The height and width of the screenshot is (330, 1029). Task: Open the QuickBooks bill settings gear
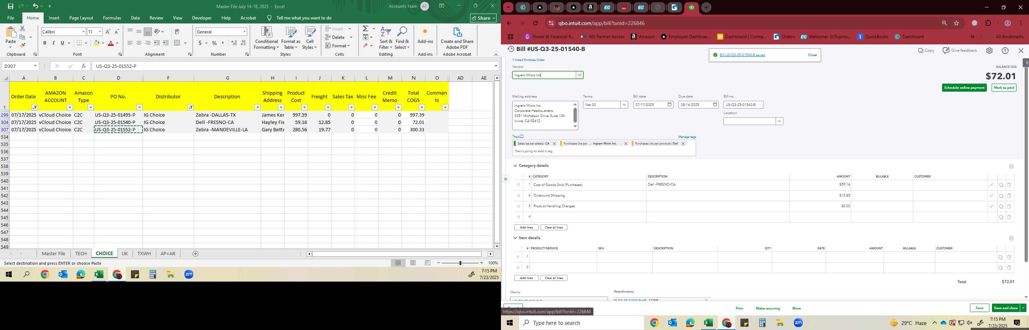point(989,51)
